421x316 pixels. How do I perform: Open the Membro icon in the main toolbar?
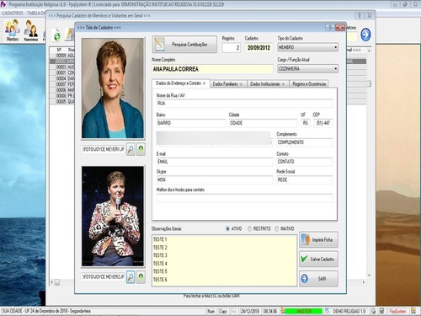[13, 30]
